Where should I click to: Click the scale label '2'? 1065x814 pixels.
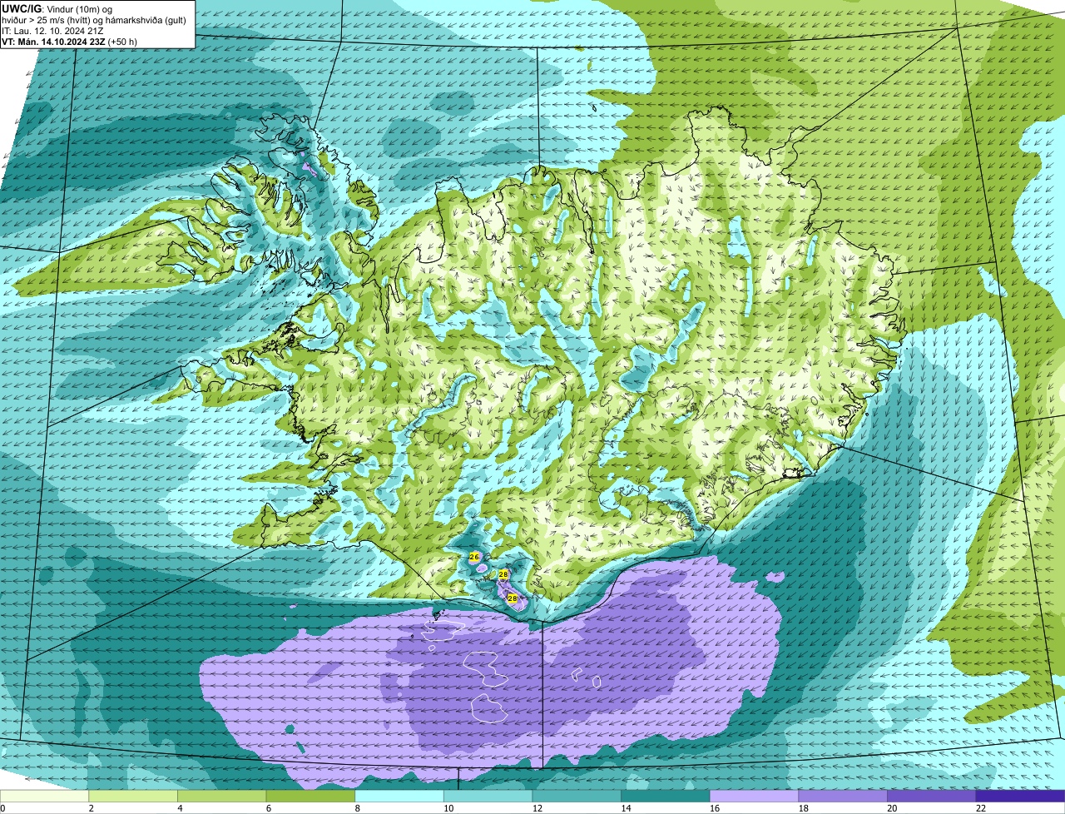(x=91, y=808)
